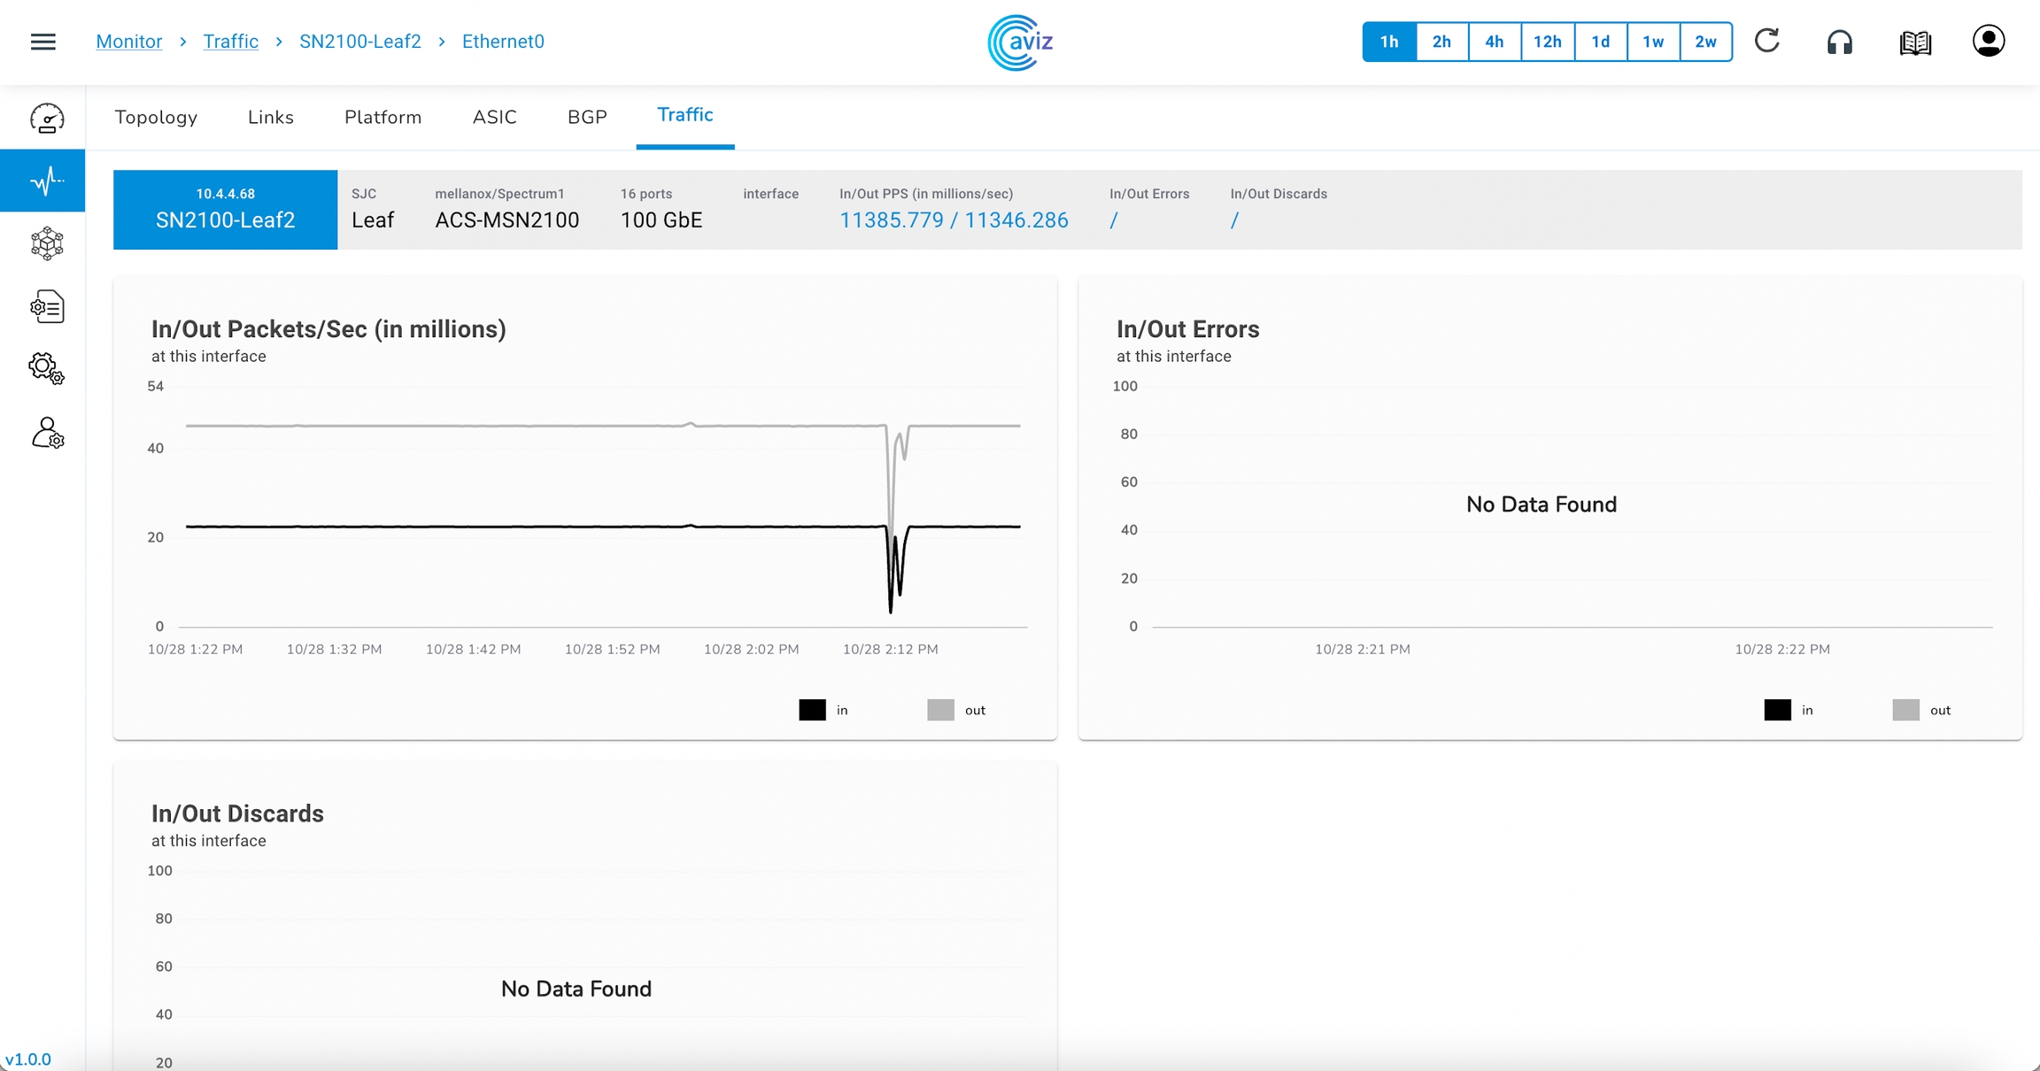Click the double-gear settings sidebar icon
Viewport: 2040px width, 1071px height.
pyautogui.click(x=46, y=368)
